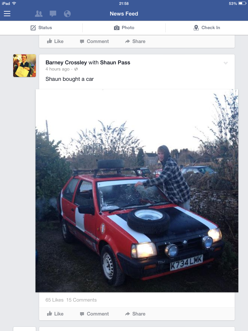Share the previous post above
Image resolution: width=248 pixels, height=331 pixels.
pos(135,41)
